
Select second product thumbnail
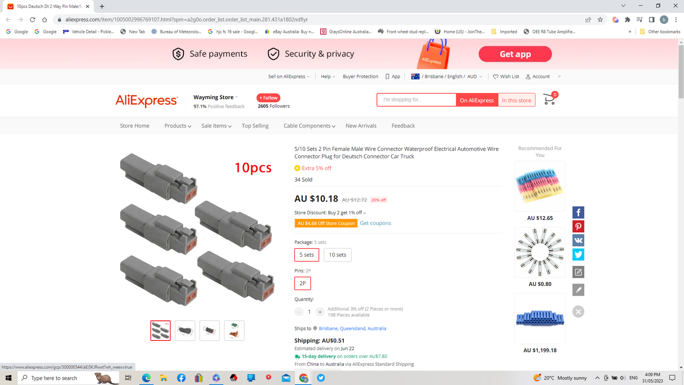185,331
